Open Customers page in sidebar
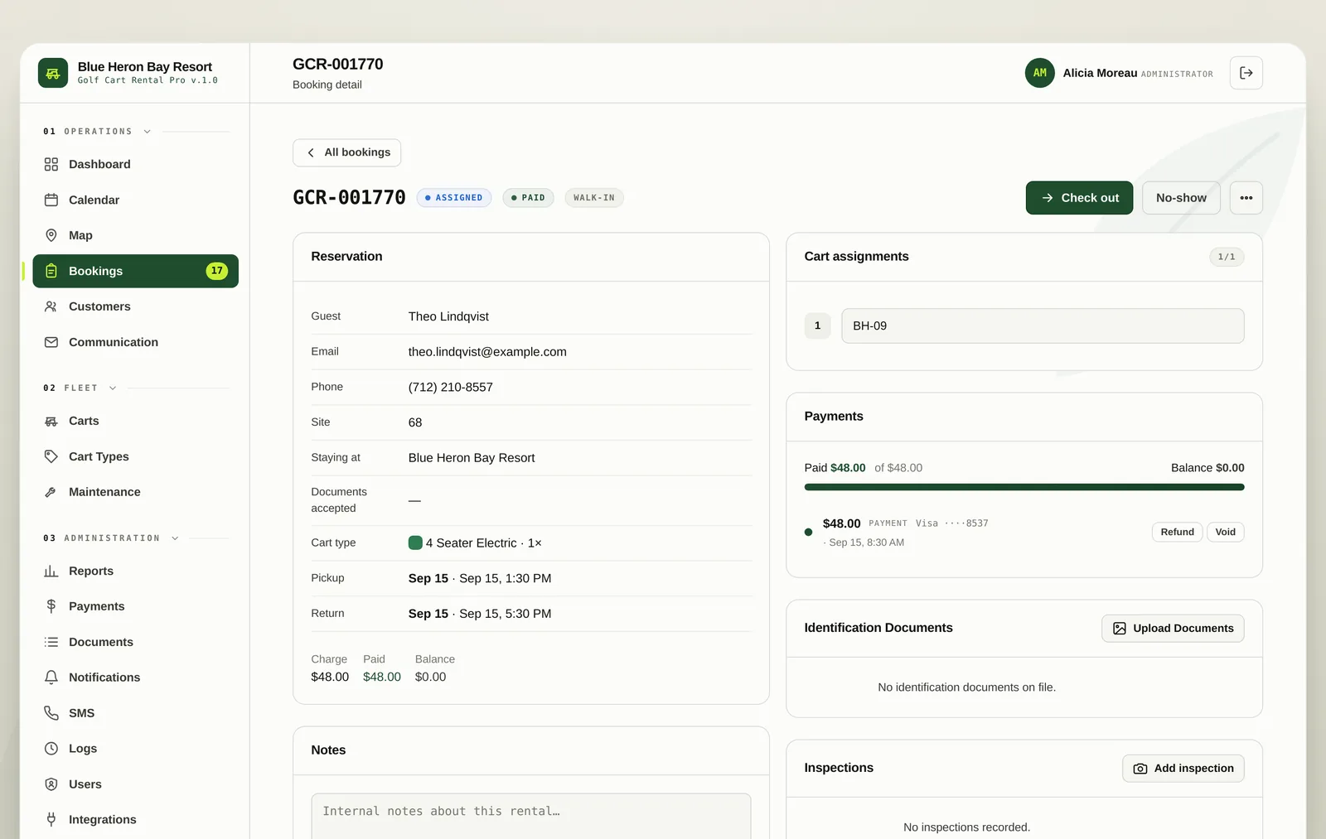Image resolution: width=1326 pixels, height=839 pixels. (x=136, y=306)
